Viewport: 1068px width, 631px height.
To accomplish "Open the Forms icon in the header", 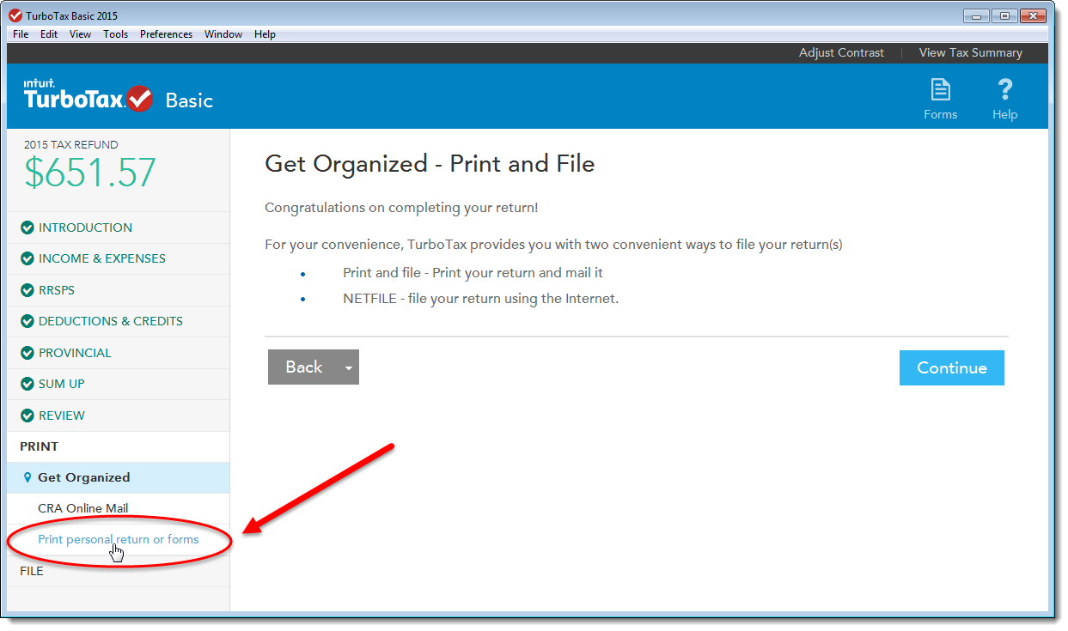I will click(940, 99).
